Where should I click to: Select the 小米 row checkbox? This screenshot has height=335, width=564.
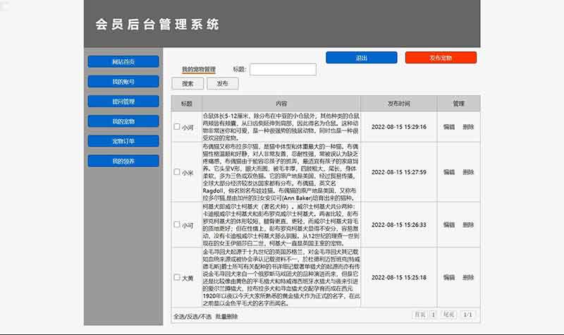pos(177,172)
